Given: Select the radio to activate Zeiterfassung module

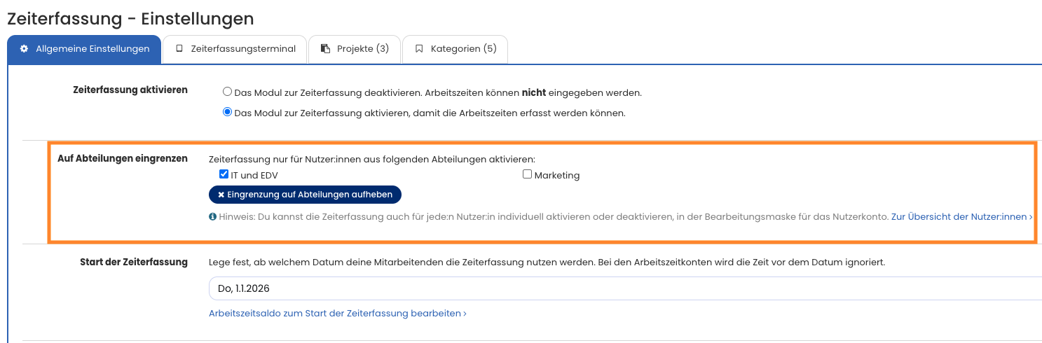Looking at the screenshot, I should 227,112.
